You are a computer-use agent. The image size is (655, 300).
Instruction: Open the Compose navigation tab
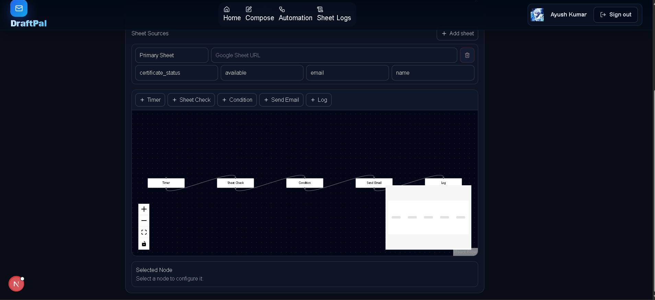pos(260,14)
